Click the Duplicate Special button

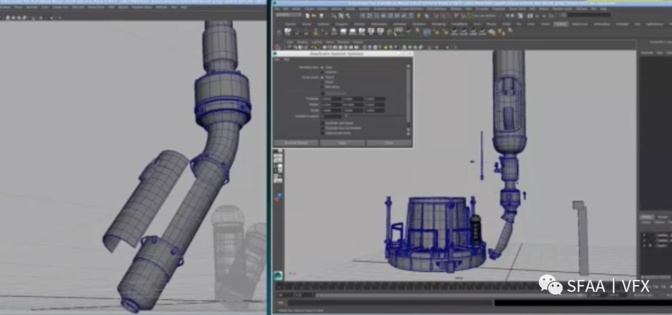[296, 143]
